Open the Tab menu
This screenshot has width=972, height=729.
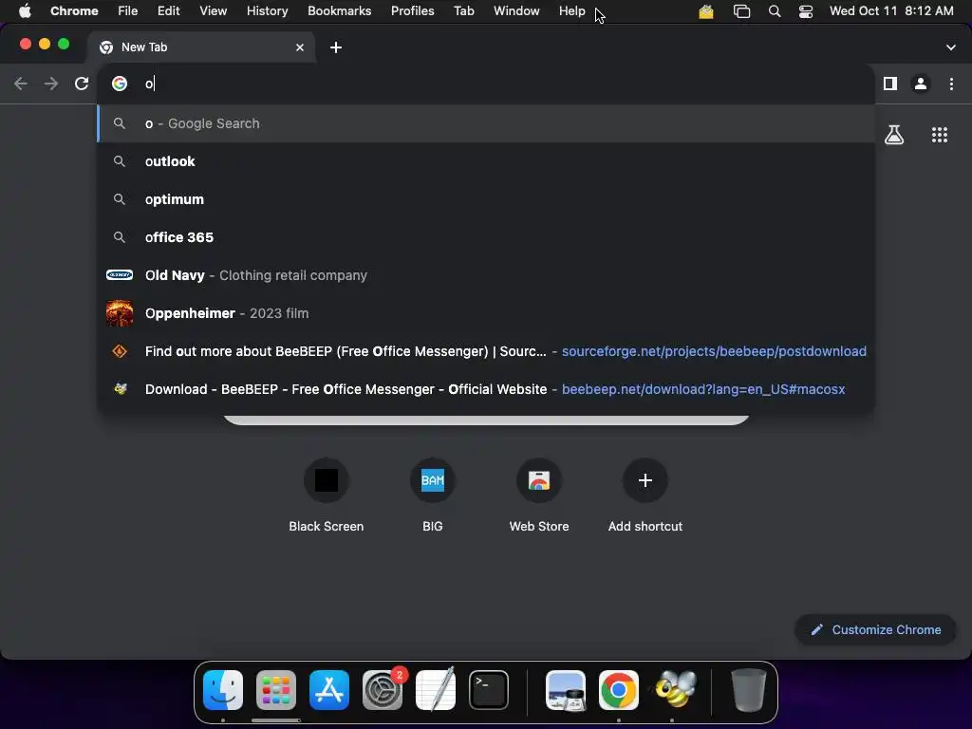464,11
